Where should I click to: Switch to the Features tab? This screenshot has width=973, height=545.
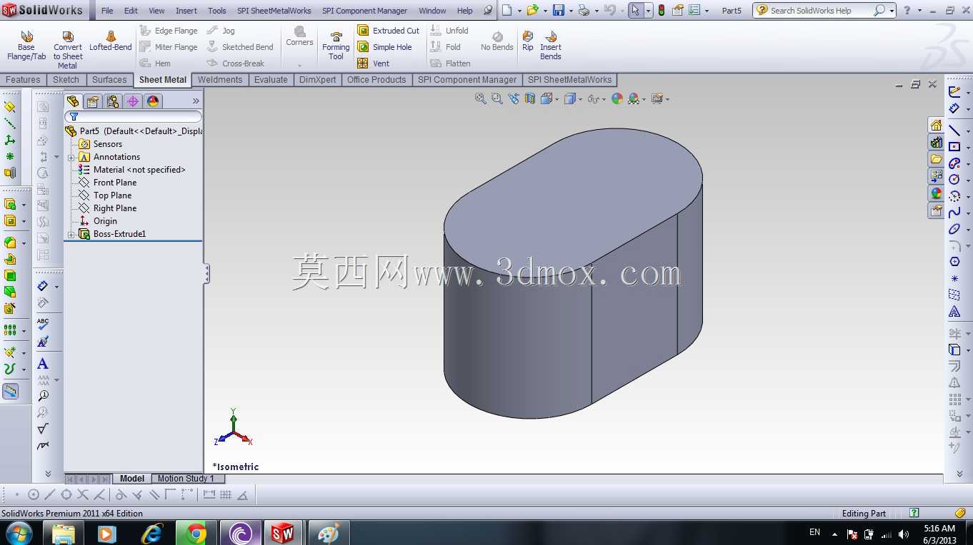click(x=23, y=80)
